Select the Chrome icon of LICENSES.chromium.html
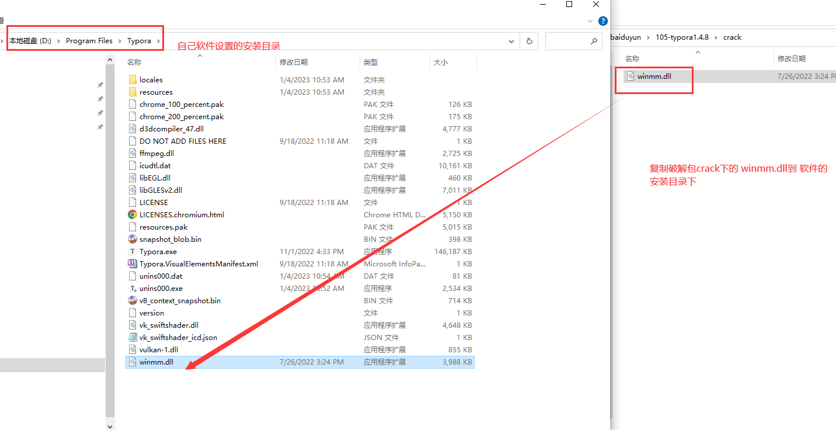Image resolution: width=836 pixels, height=430 pixels. point(133,214)
